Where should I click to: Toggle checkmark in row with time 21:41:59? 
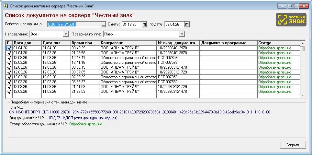9,87
